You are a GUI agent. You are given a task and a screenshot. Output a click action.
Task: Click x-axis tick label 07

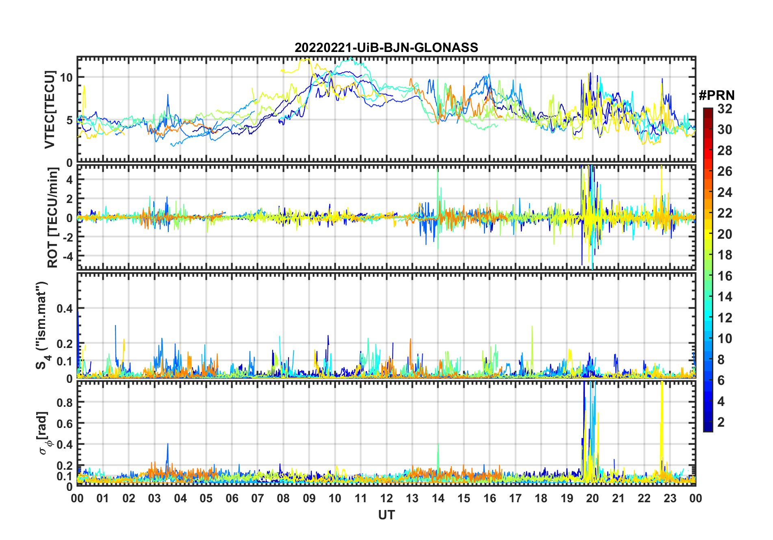(x=258, y=498)
